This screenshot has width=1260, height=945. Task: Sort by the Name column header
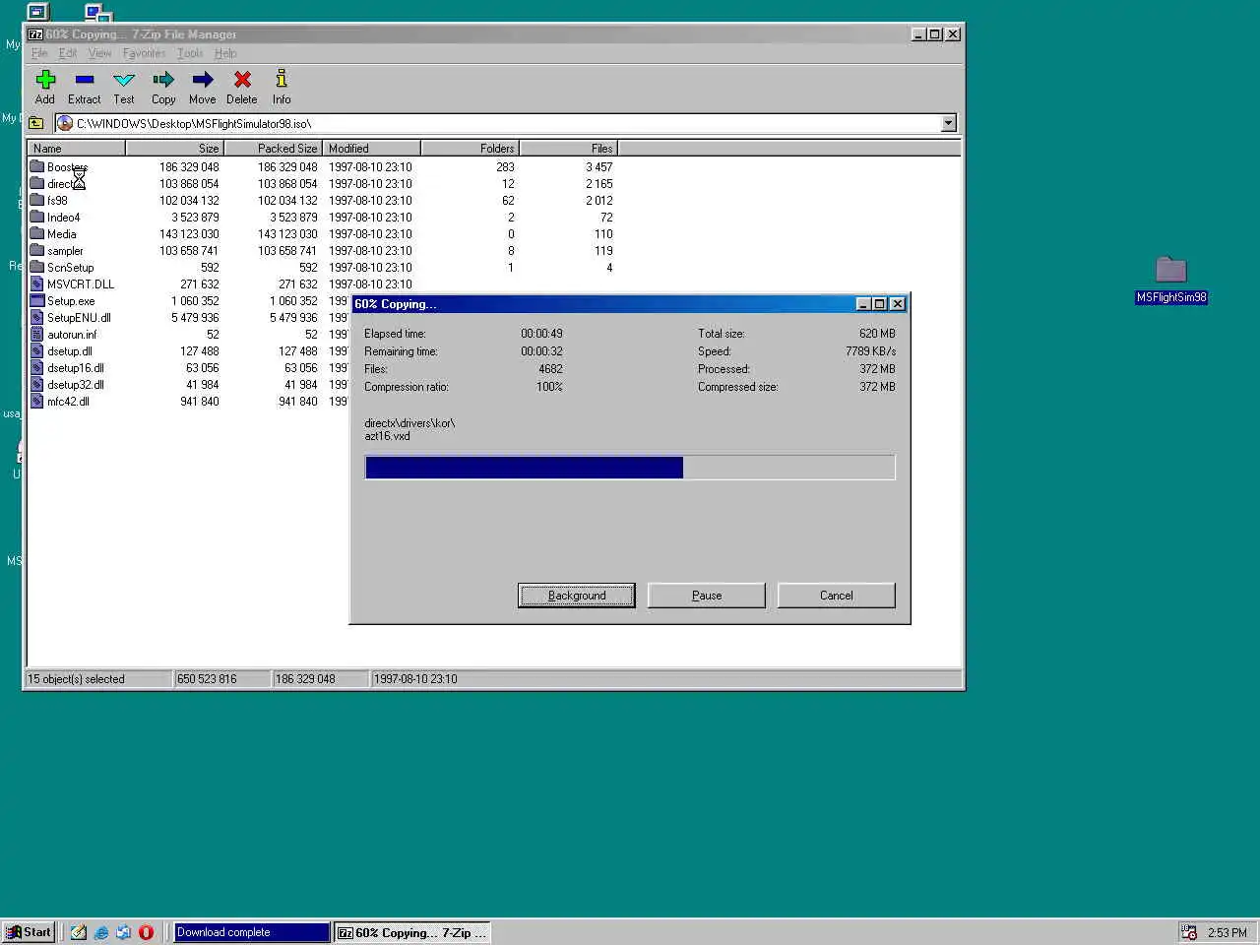(x=77, y=149)
